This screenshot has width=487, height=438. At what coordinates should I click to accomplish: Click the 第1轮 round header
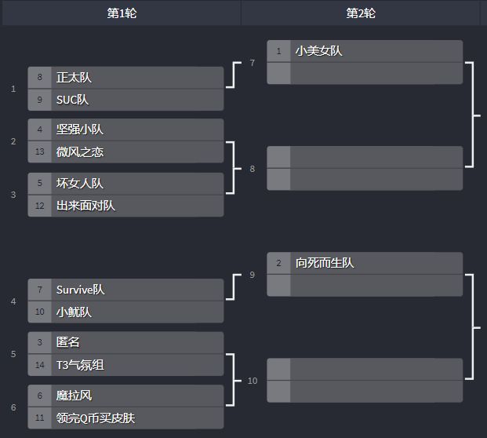[x=121, y=13]
